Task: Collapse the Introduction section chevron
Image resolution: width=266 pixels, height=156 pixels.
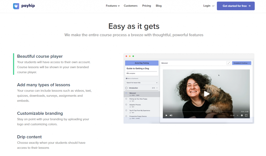Action: 157,88
